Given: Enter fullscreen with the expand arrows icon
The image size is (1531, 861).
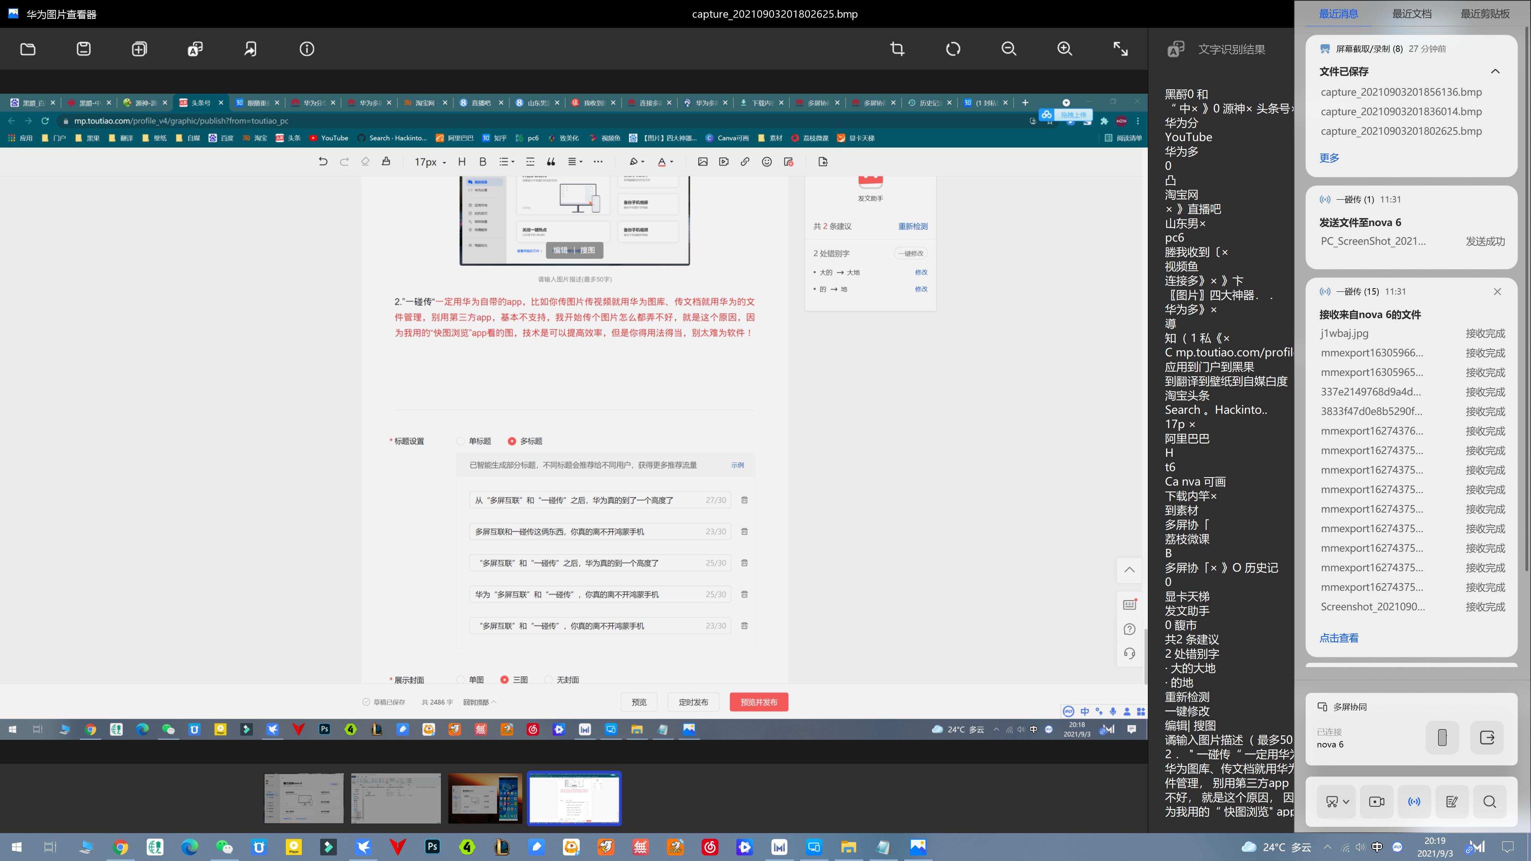Looking at the screenshot, I should [1120, 49].
